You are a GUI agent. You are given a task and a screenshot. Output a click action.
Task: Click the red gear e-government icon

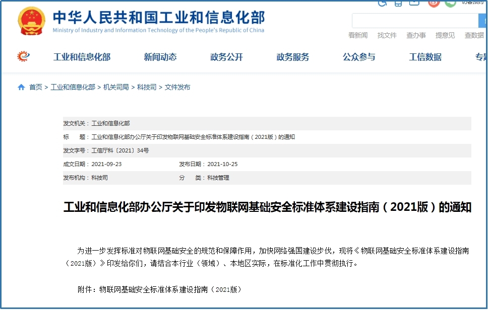pos(23,56)
